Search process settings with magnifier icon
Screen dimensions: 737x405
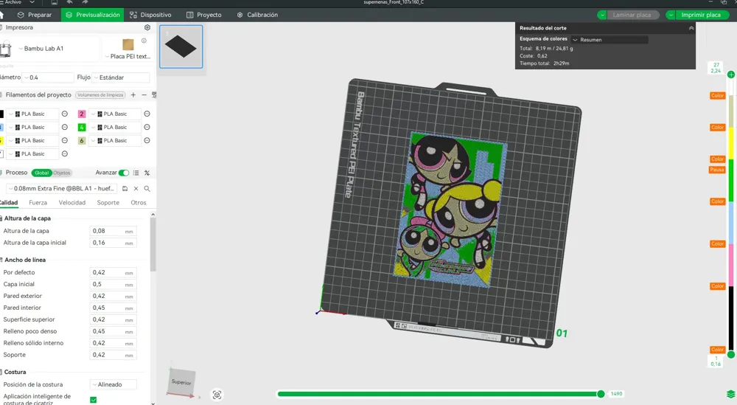coord(147,189)
